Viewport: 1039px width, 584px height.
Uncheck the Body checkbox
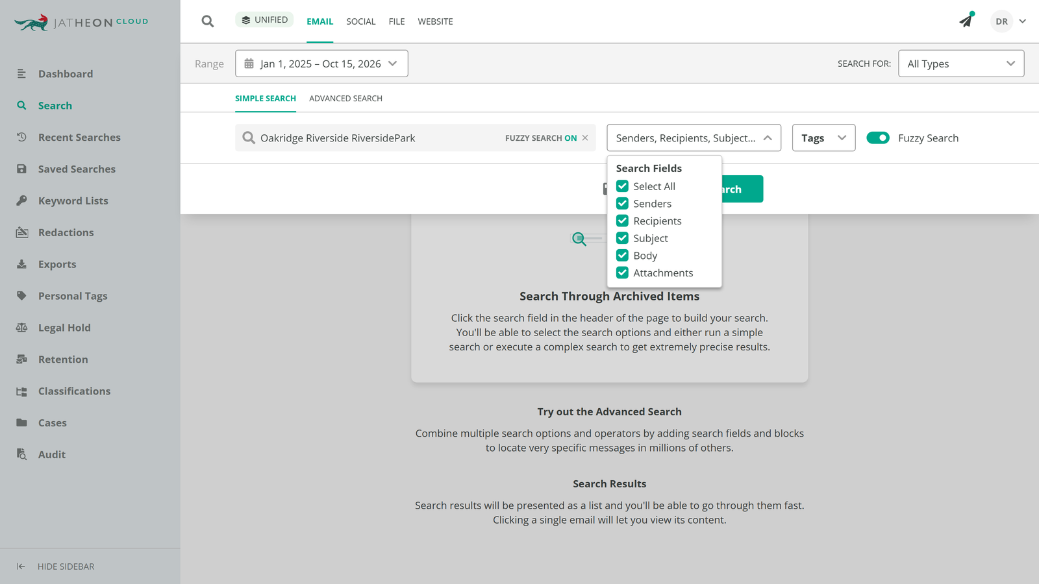622,255
